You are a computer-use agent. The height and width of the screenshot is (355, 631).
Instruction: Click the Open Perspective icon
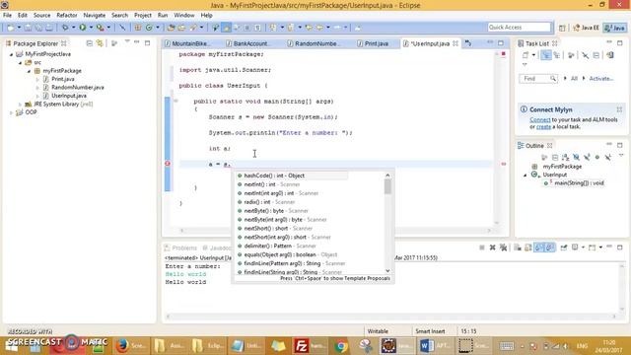[x=562, y=28]
